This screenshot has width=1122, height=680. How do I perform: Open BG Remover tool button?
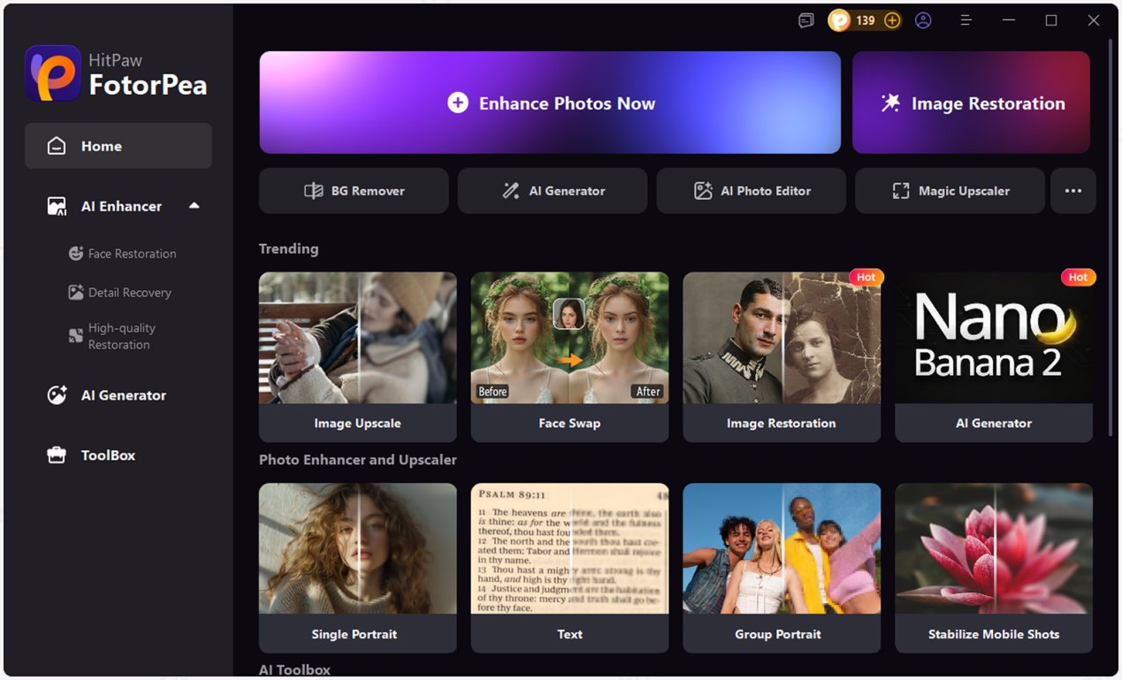354,191
